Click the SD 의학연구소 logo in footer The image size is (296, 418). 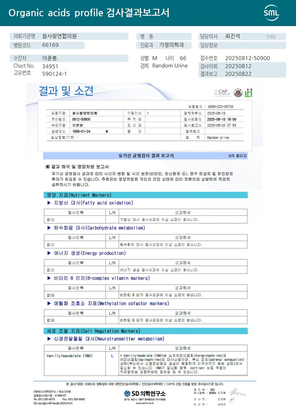coord(145,393)
